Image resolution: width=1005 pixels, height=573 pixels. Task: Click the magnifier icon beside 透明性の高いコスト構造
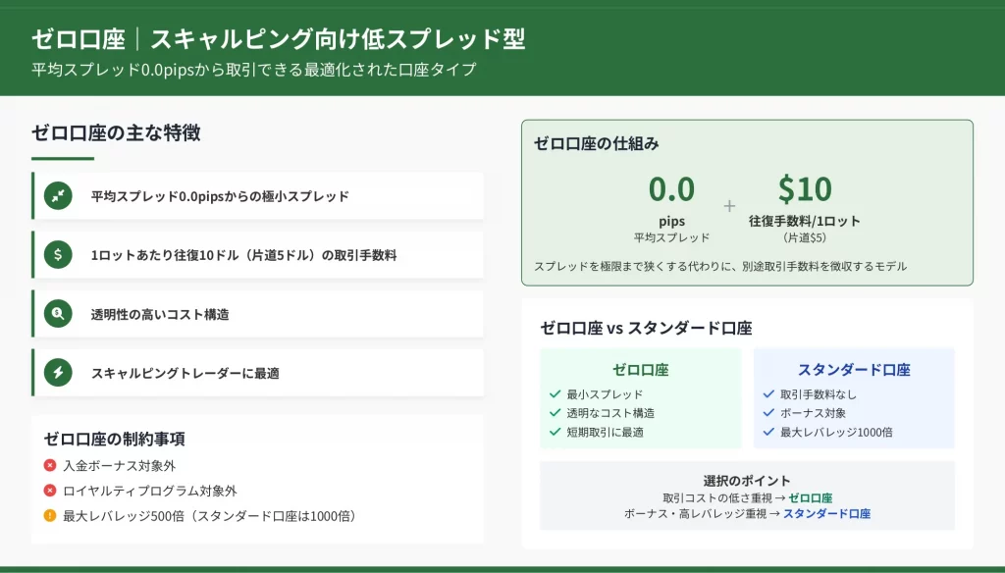[x=58, y=314]
